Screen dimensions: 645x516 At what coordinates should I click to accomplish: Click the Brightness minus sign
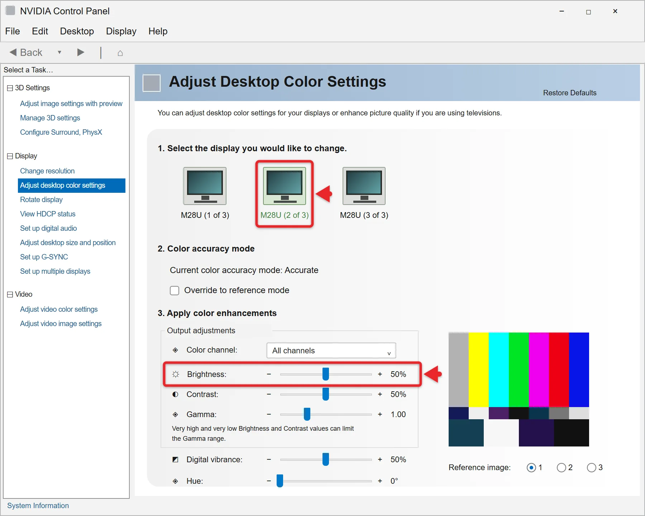pyautogui.click(x=269, y=374)
